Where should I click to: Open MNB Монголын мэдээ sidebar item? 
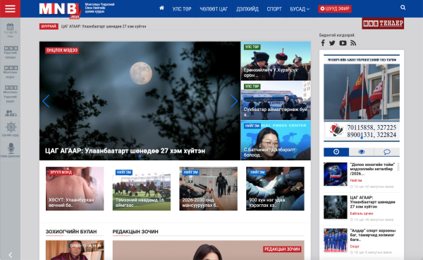pos(10,72)
